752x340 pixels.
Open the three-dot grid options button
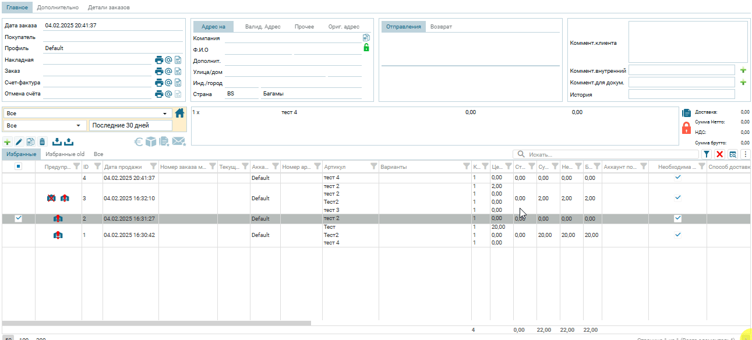click(x=744, y=154)
